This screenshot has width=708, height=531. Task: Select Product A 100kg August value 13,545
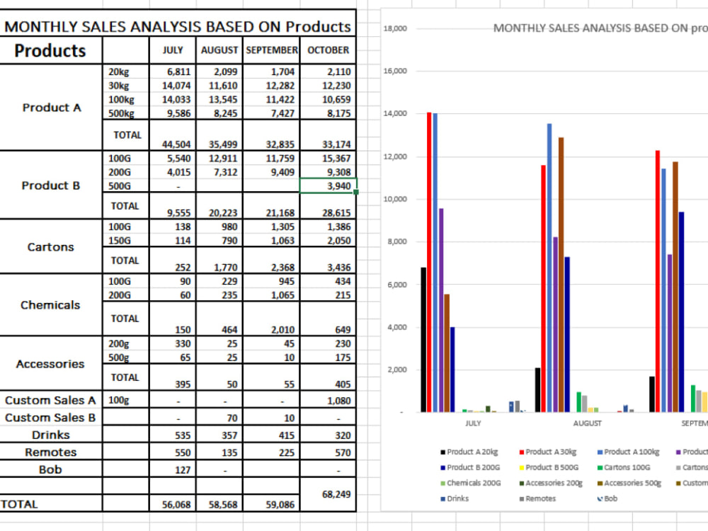click(219, 99)
